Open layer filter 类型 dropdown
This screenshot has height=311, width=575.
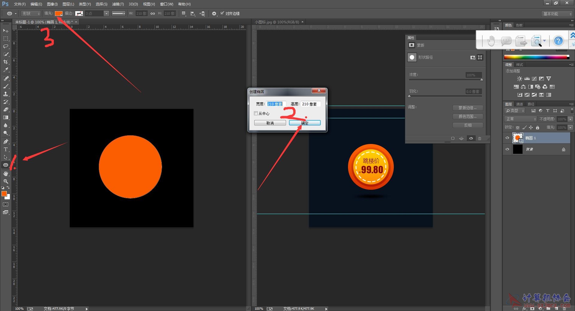(x=515, y=111)
